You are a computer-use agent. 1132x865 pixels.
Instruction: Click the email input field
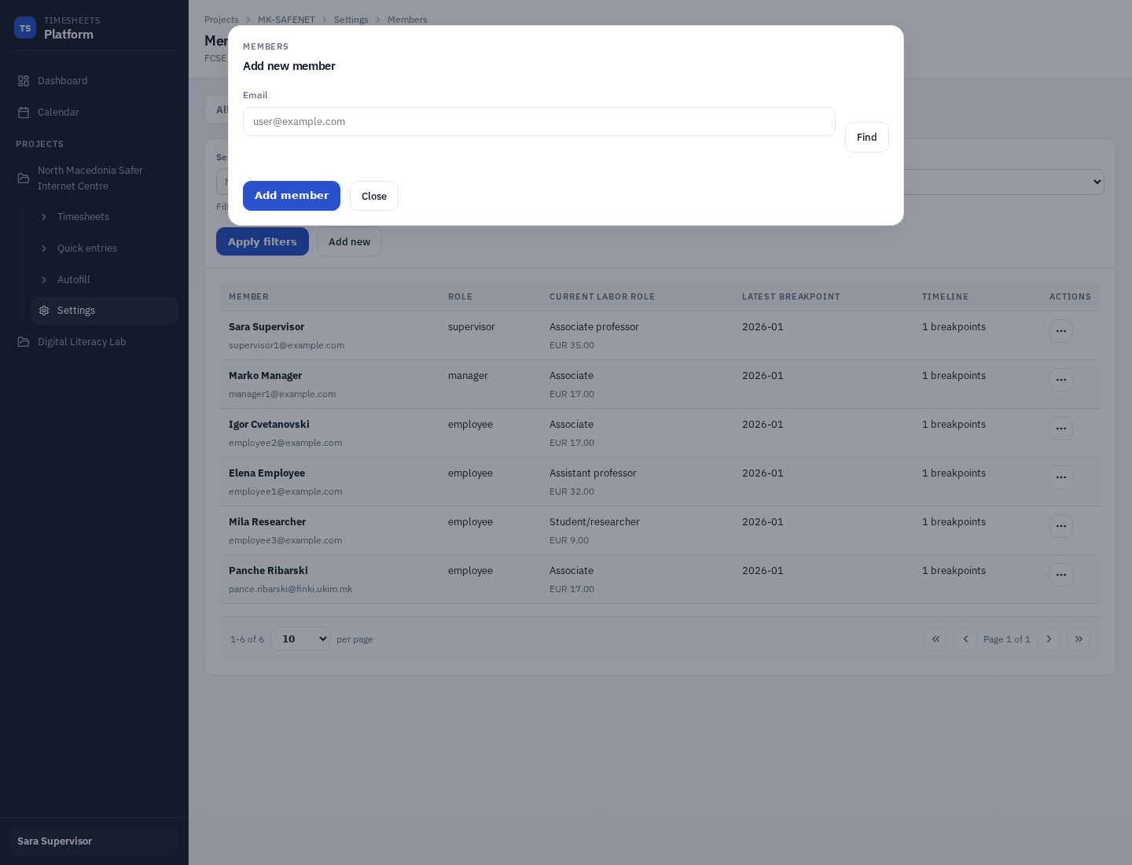539,122
